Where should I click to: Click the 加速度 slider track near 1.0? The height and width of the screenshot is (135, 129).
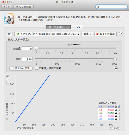coord(72,48)
